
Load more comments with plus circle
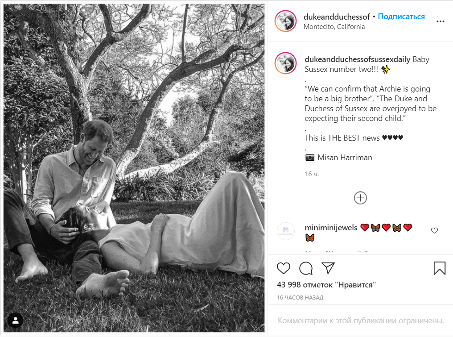[360, 198]
